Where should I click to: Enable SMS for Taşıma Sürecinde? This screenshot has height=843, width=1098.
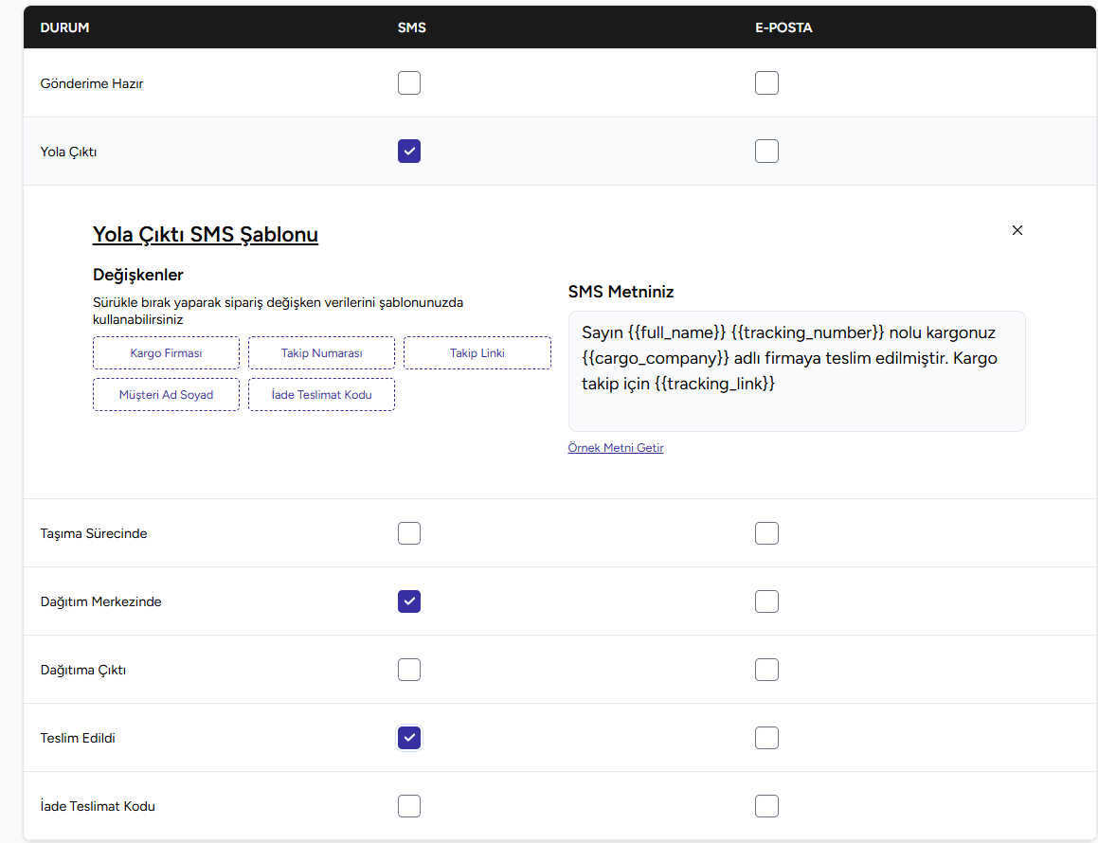click(409, 533)
